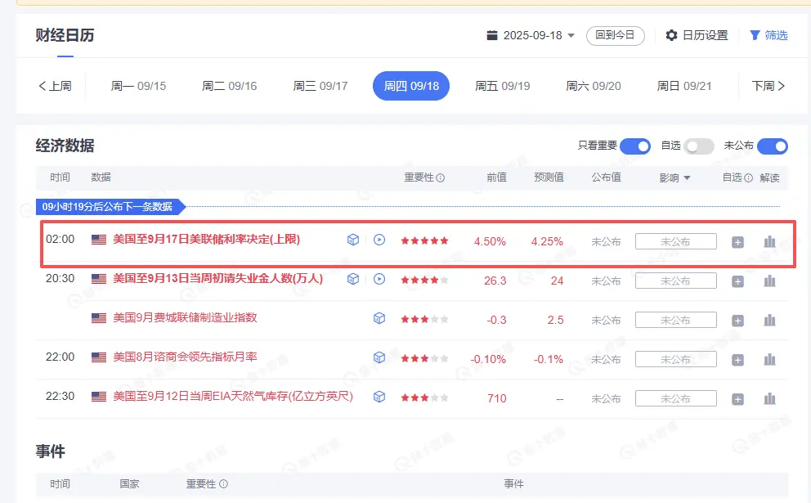Open 日历设置 gear icon

coord(671,35)
